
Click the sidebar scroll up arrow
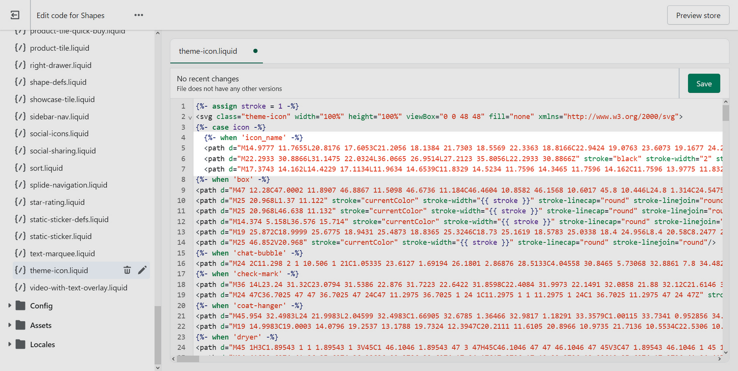click(x=157, y=33)
